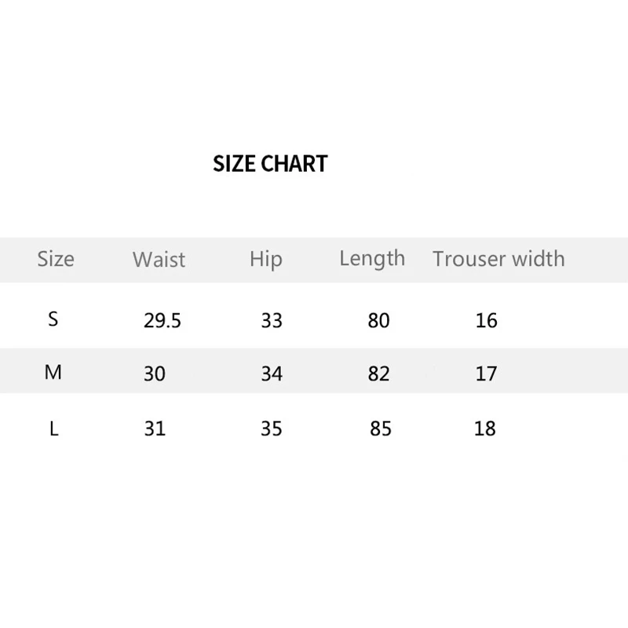Click length value 82
The width and height of the screenshot is (628, 628).
pos(379,374)
